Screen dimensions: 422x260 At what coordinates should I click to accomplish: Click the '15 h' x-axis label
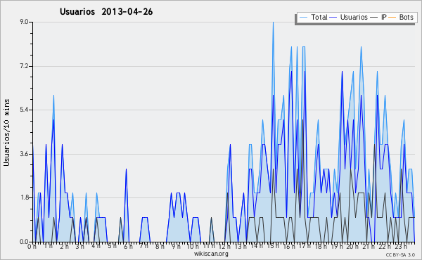[x=273, y=246]
